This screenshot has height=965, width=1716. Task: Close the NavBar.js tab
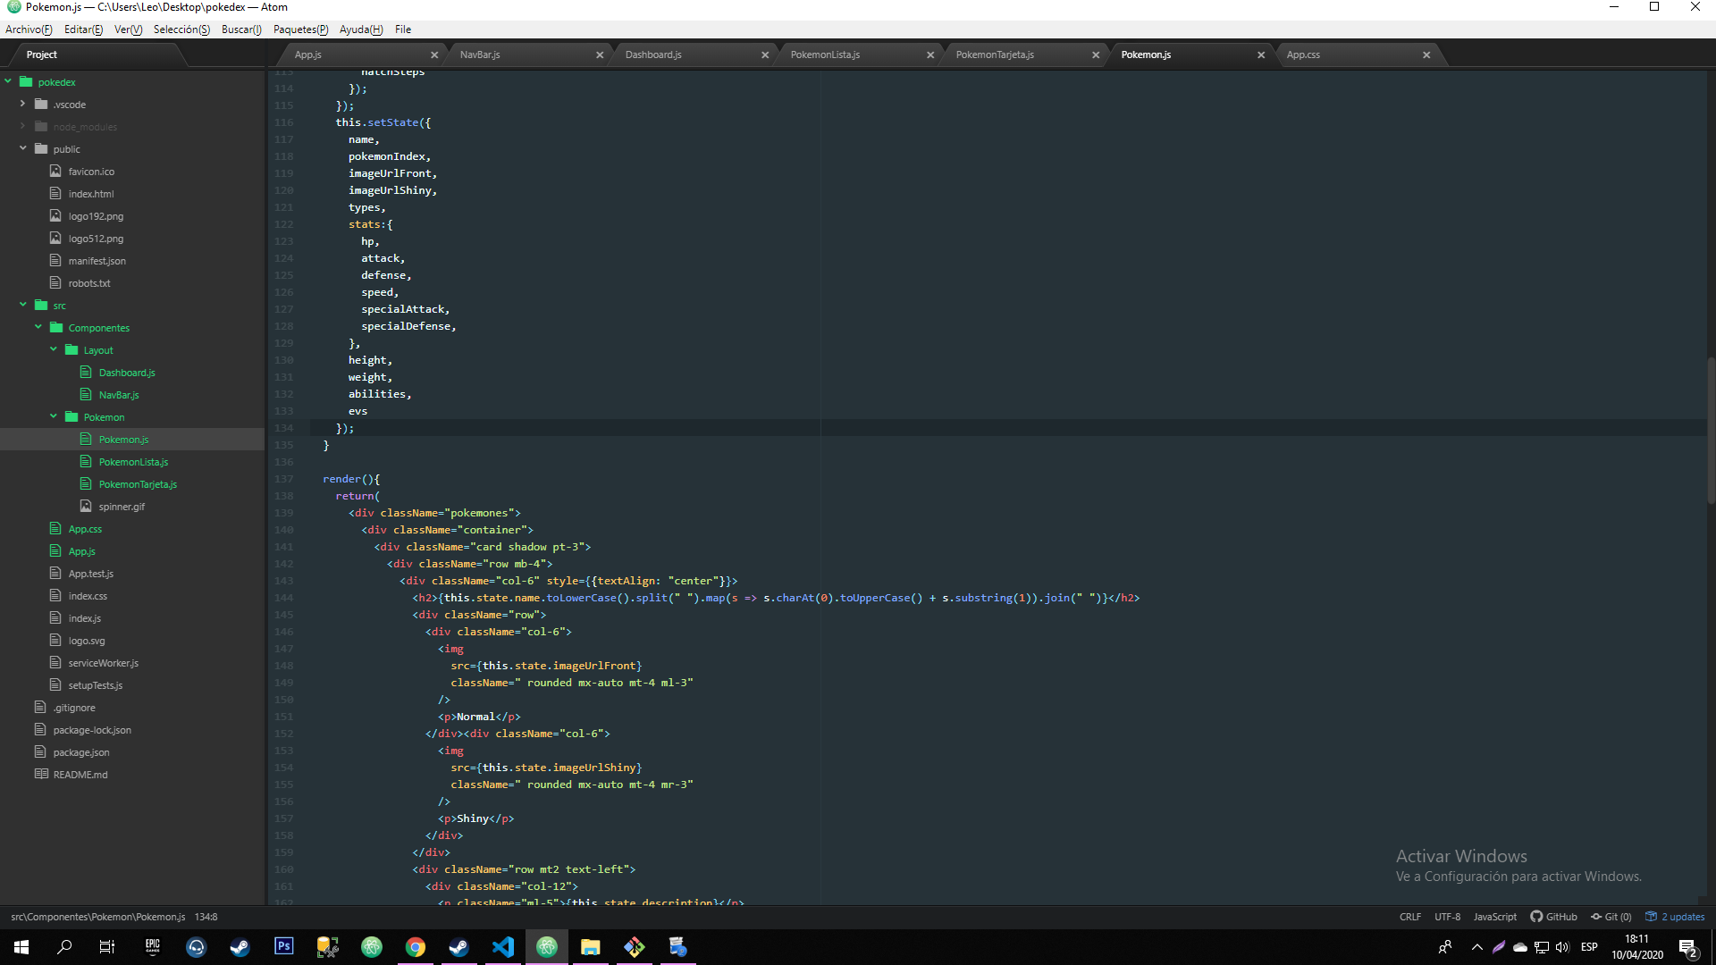click(600, 55)
